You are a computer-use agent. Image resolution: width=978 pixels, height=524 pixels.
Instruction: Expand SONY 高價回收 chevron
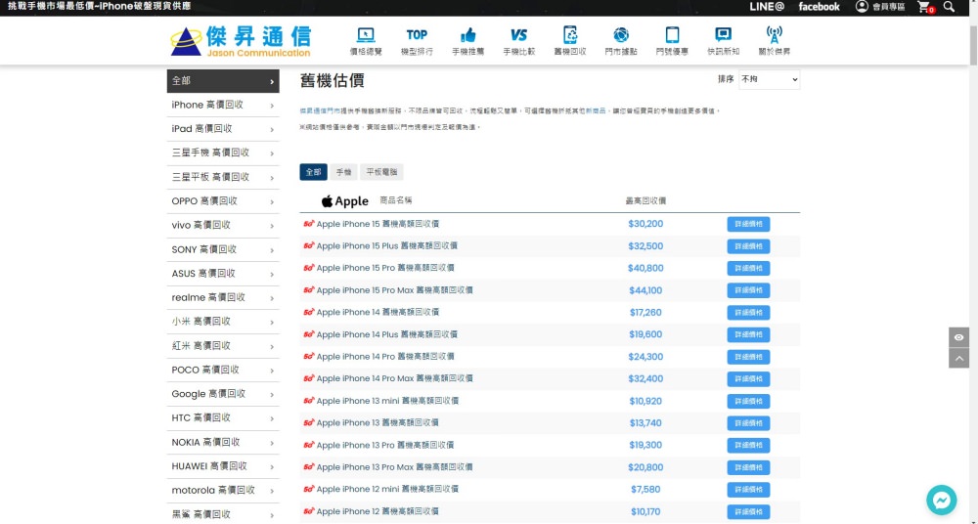pos(272,250)
